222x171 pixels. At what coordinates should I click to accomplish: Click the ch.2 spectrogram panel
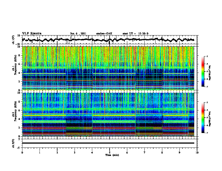pyautogui.click(x=108, y=115)
